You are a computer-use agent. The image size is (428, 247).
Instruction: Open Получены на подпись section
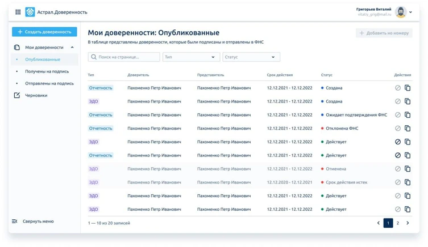[x=47, y=71]
